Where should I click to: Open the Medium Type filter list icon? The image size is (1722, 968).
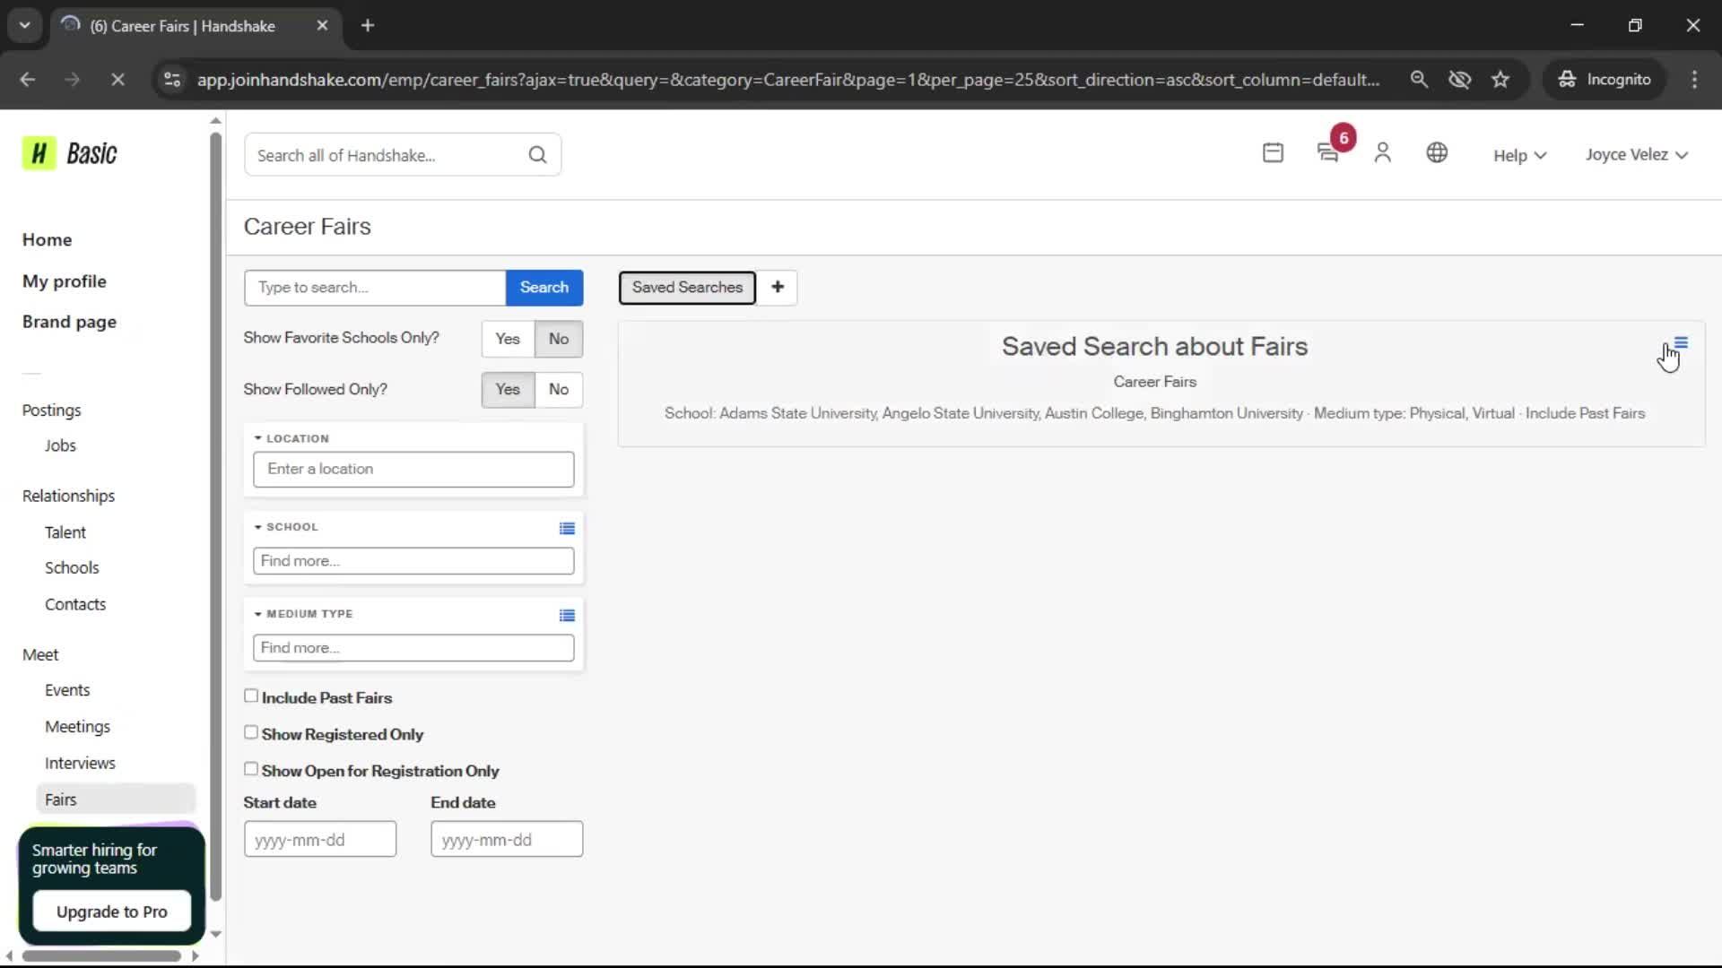click(x=567, y=615)
